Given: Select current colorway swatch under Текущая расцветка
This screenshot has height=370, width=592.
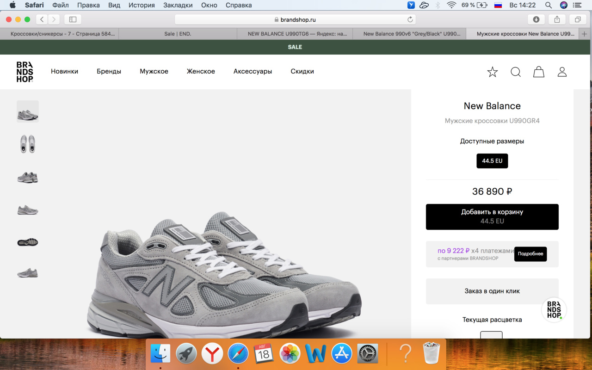Looking at the screenshot, I should (491, 335).
